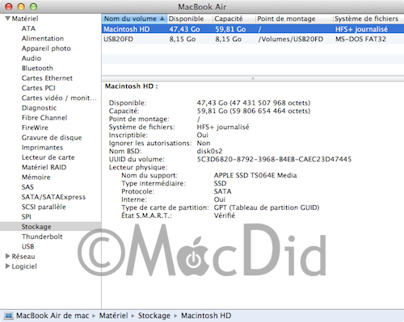Toggle sort arrow on Nom du volume column
This screenshot has width=404, height=322.
162,19
